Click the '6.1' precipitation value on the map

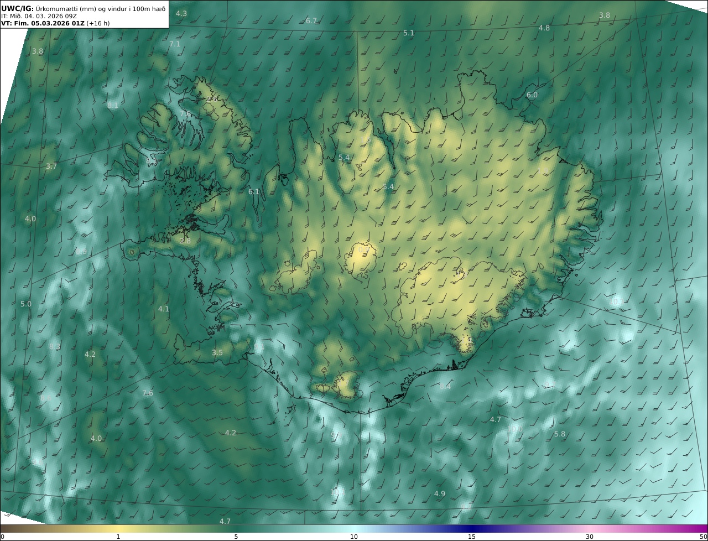tap(254, 192)
